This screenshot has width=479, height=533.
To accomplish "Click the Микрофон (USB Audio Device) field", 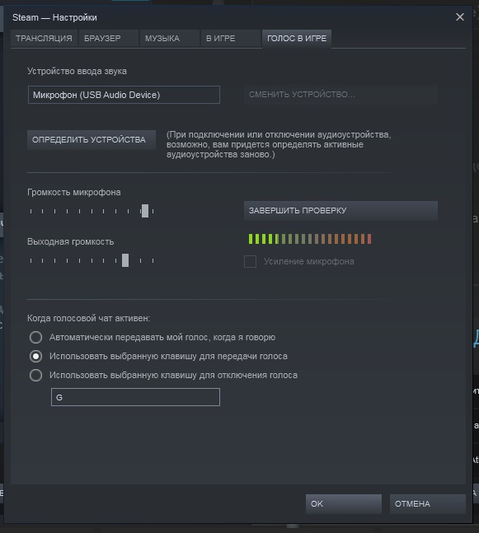I will click(124, 95).
